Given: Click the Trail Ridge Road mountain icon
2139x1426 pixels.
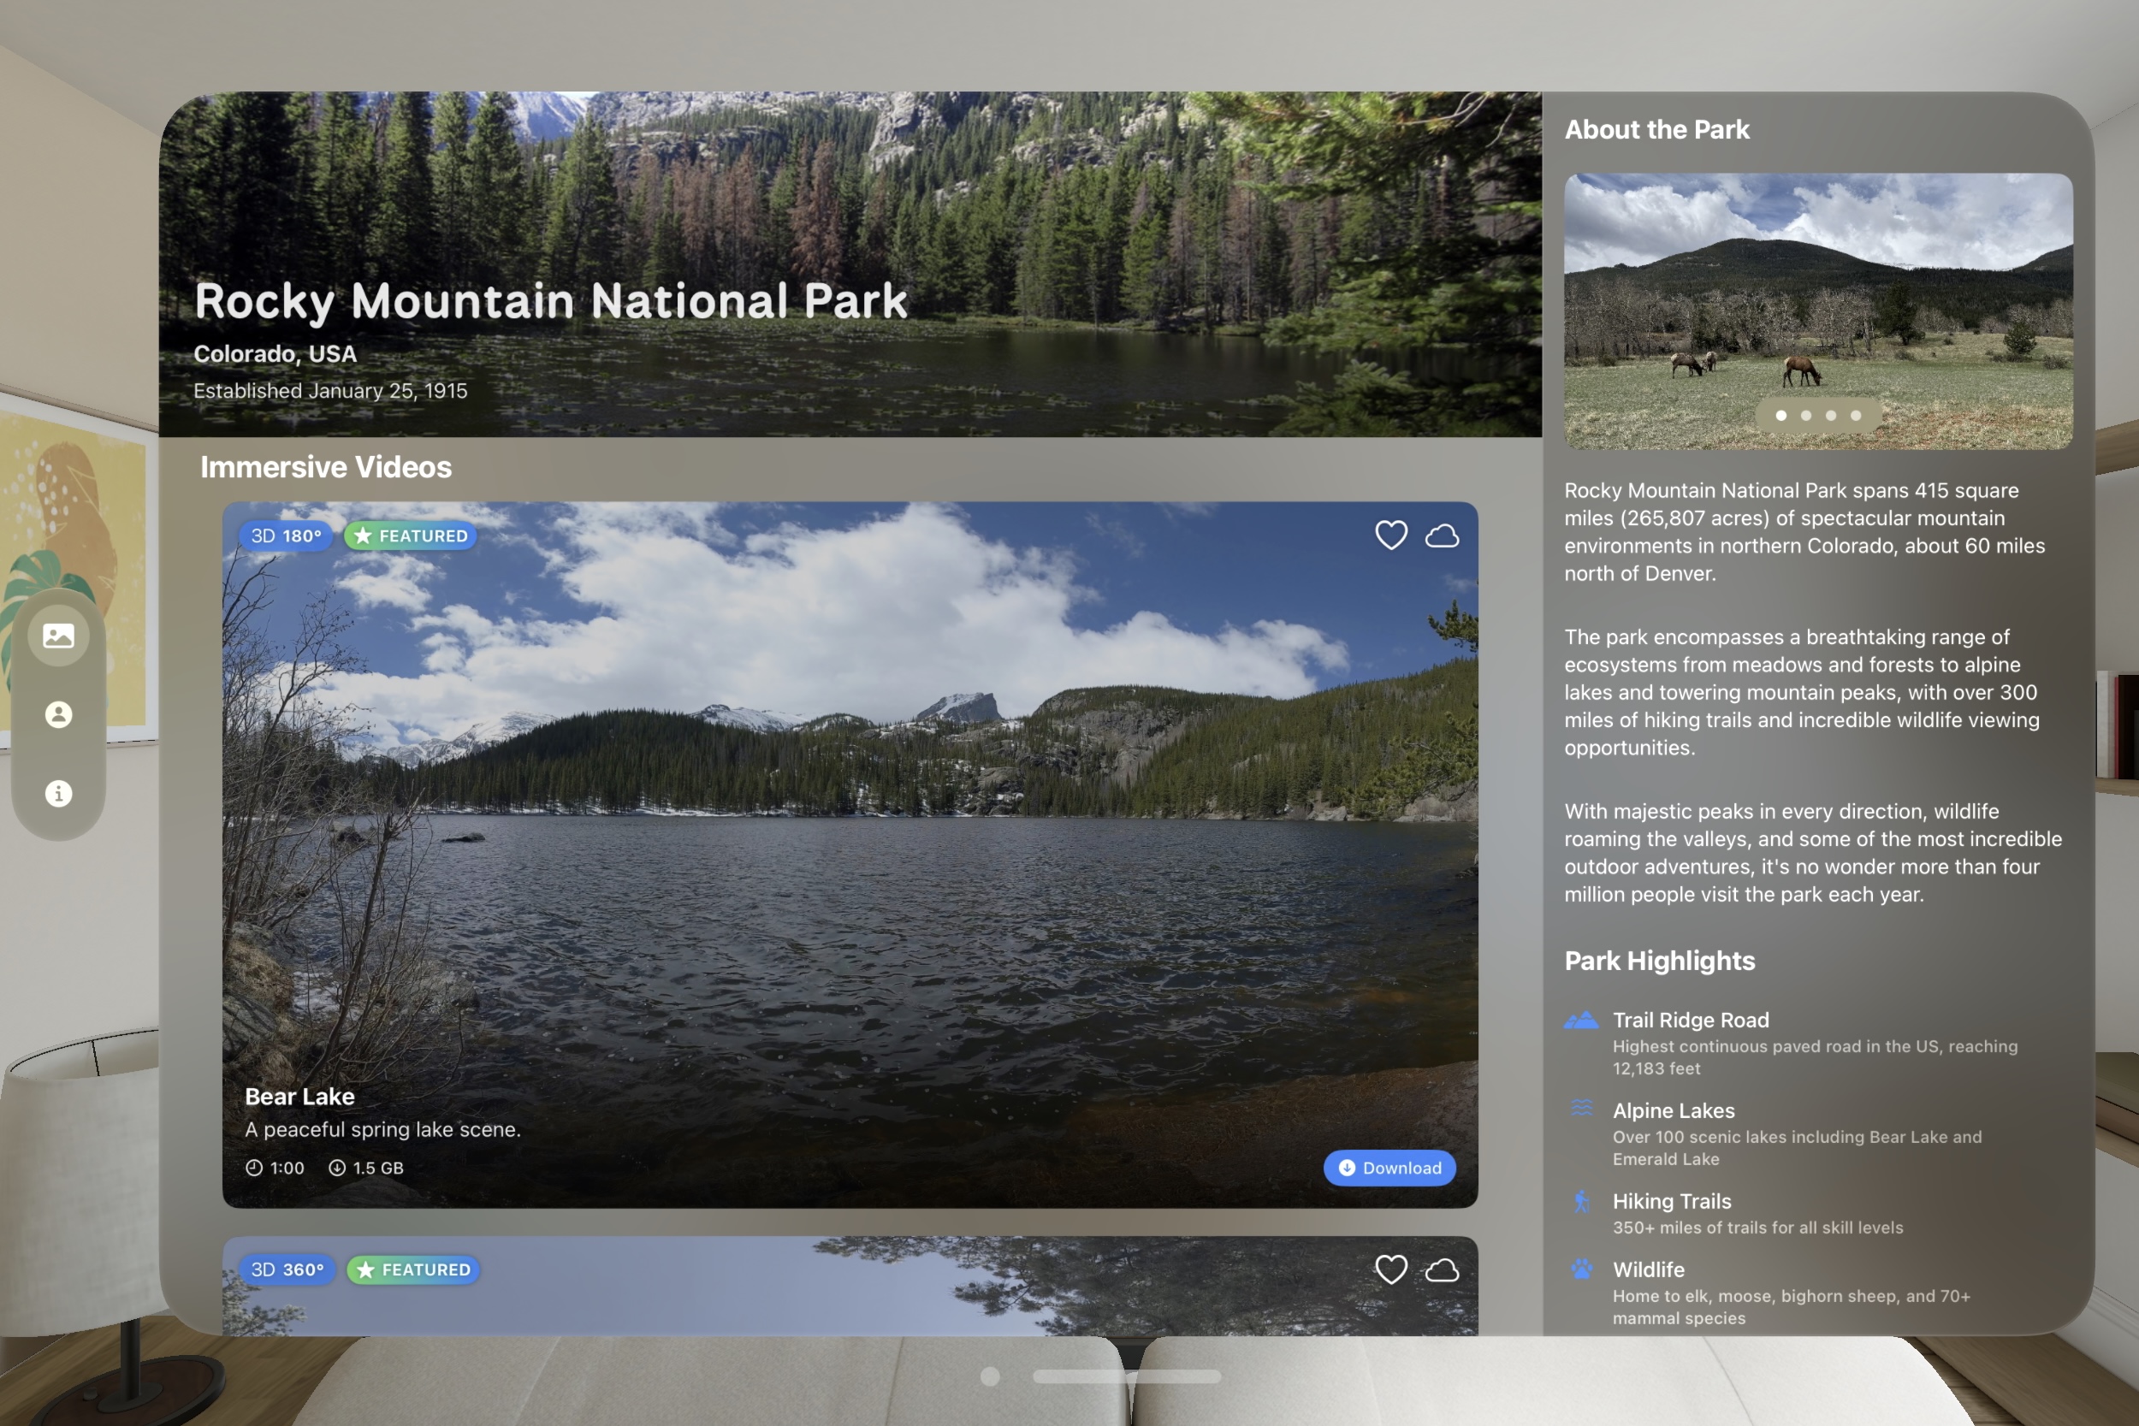Looking at the screenshot, I should coord(1581,1021).
